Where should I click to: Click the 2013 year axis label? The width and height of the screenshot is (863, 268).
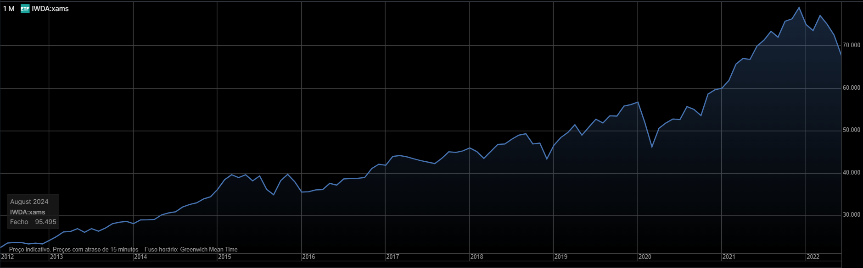[56, 257]
